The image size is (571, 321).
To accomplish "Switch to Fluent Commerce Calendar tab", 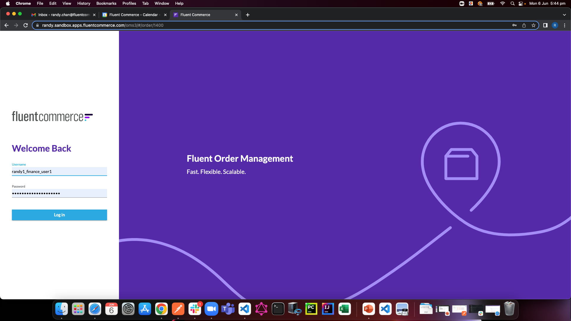I will pyautogui.click(x=134, y=15).
